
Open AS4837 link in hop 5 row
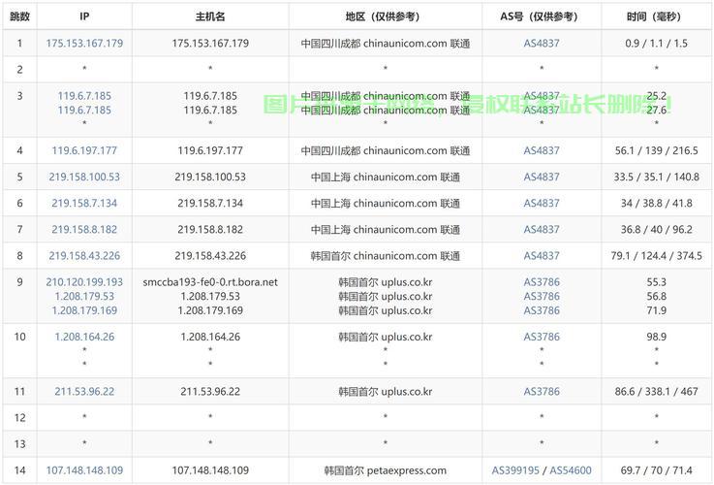(x=542, y=177)
